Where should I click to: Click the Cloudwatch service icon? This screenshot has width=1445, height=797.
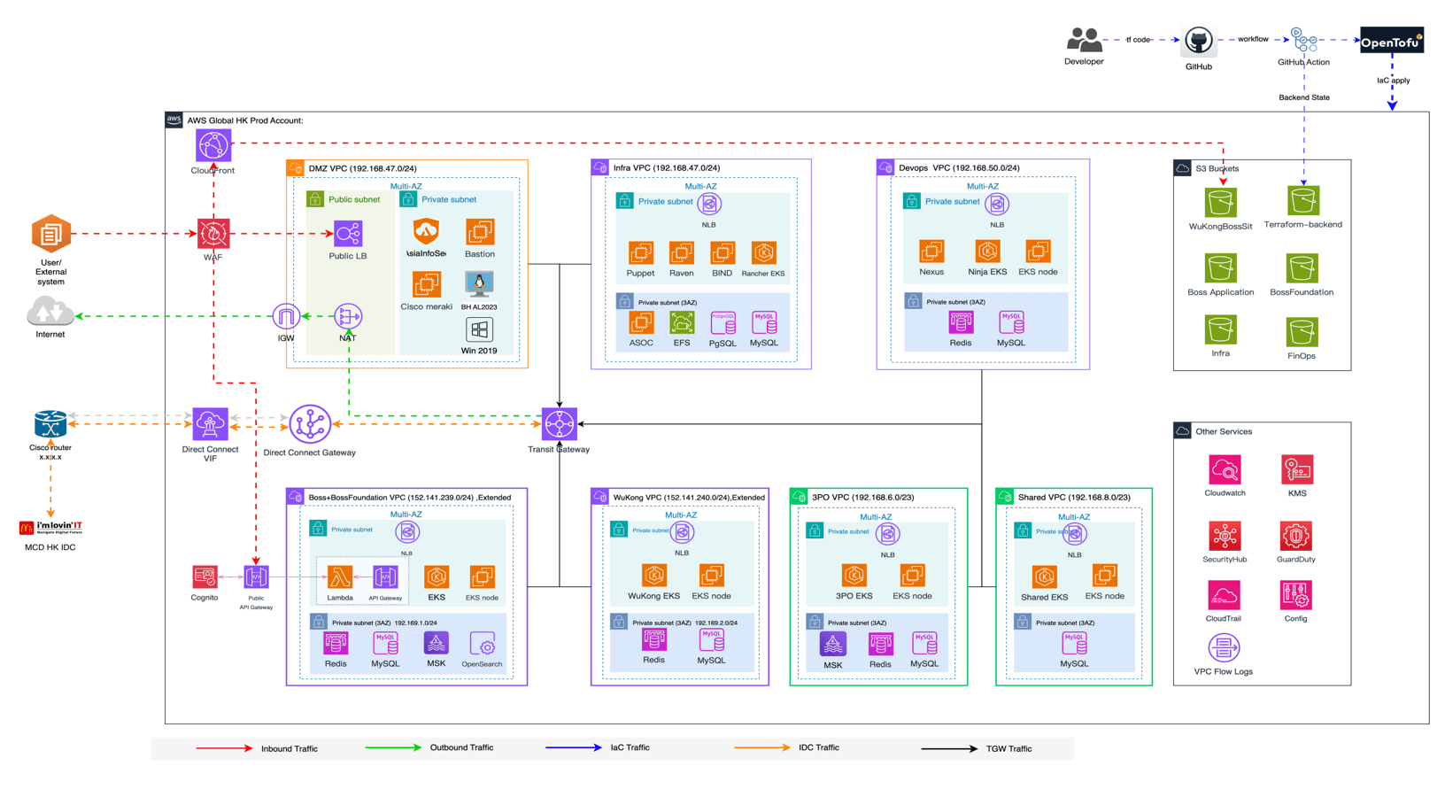click(1225, 470)
